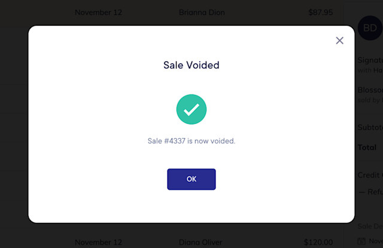Click the Total label in sale panel
This screenshot has width=383, height=248.
(367, 147)
